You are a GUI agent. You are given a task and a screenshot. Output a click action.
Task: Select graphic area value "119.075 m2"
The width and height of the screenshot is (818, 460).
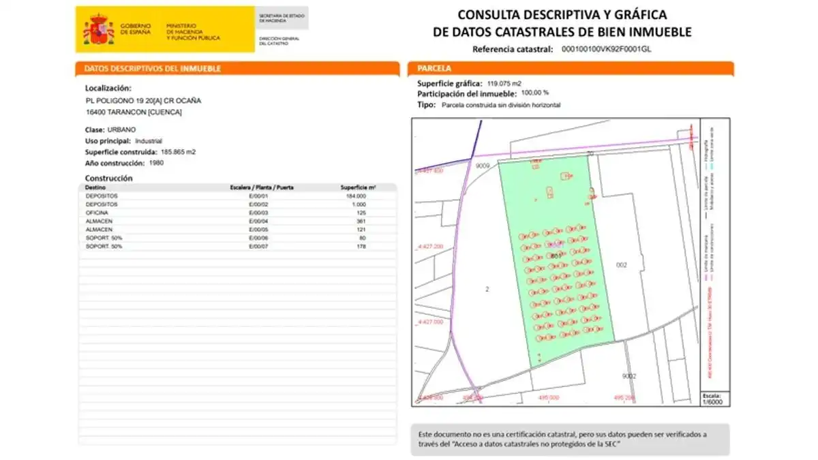[x=504, y=83]
